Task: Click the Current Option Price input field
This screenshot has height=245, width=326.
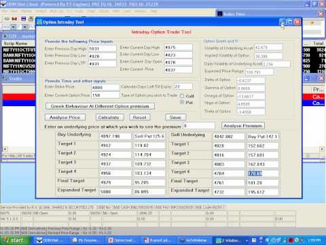Action: click(105, 95)
